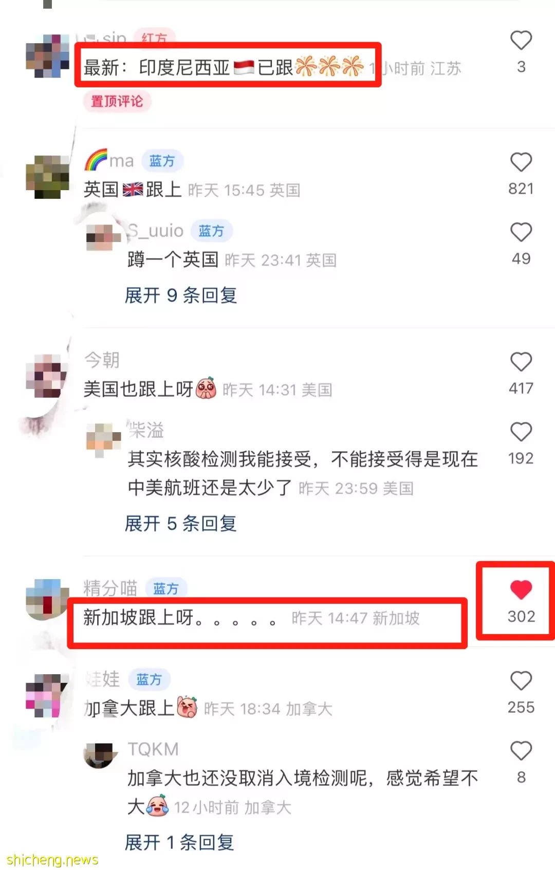
Task: Like the reply '蹲一个英国'
Action: coord(521,232)
